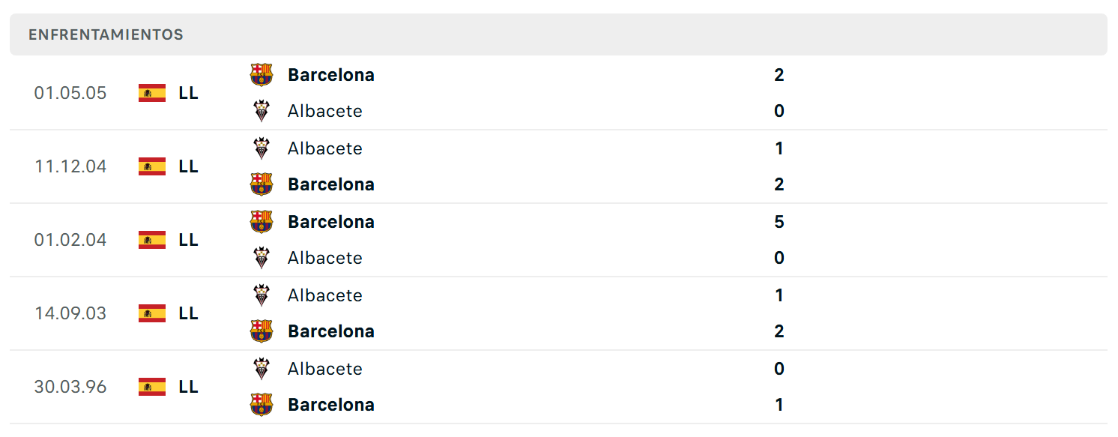Select the ENFRENTAMIENTOS section header
Viewport: 1118px width, 437px height.
coord(106,34)
